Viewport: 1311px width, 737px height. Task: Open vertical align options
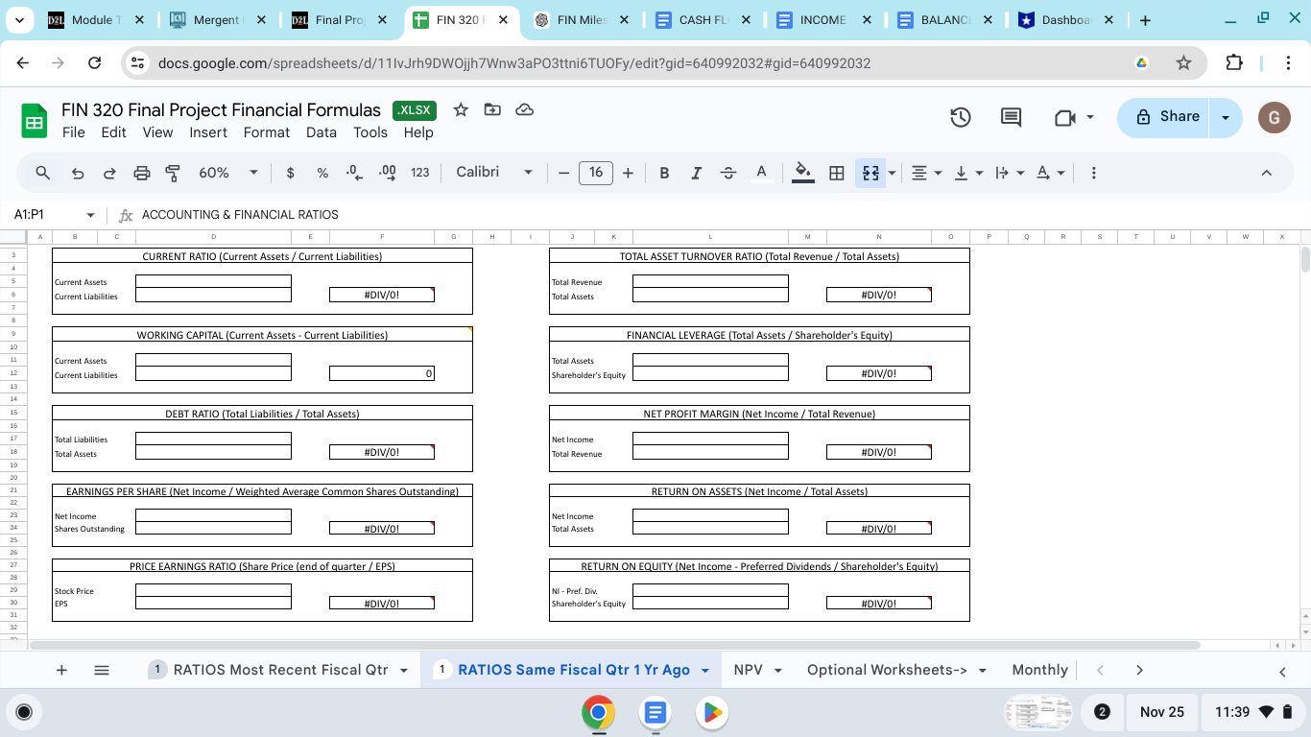(968, 173)
